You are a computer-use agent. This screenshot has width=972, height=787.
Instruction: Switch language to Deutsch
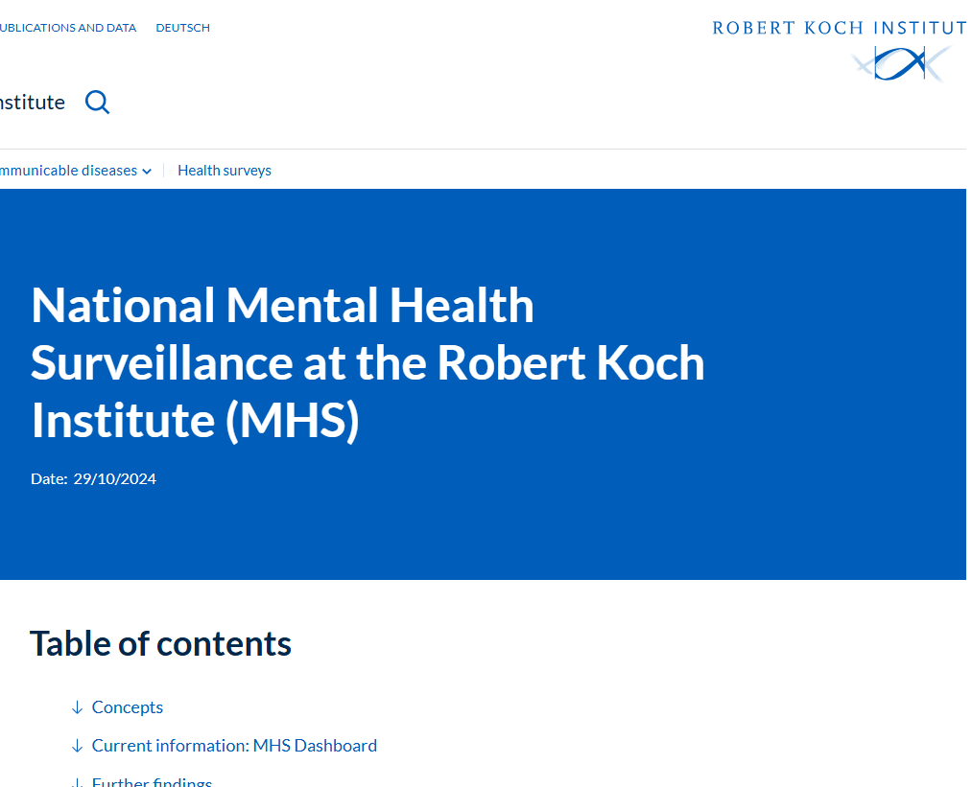tap(183, 28)
